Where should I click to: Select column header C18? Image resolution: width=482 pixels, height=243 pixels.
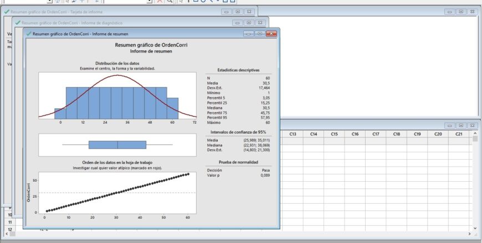(x=397, y=134)
